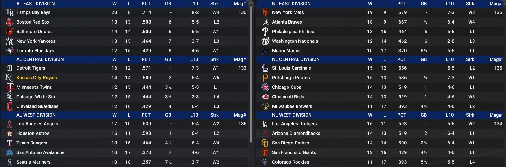Image resolution: width=506 pixels, height=167 pixels.
Task: Open the Detroit Tigers team page
Action: tap(31, 68)
